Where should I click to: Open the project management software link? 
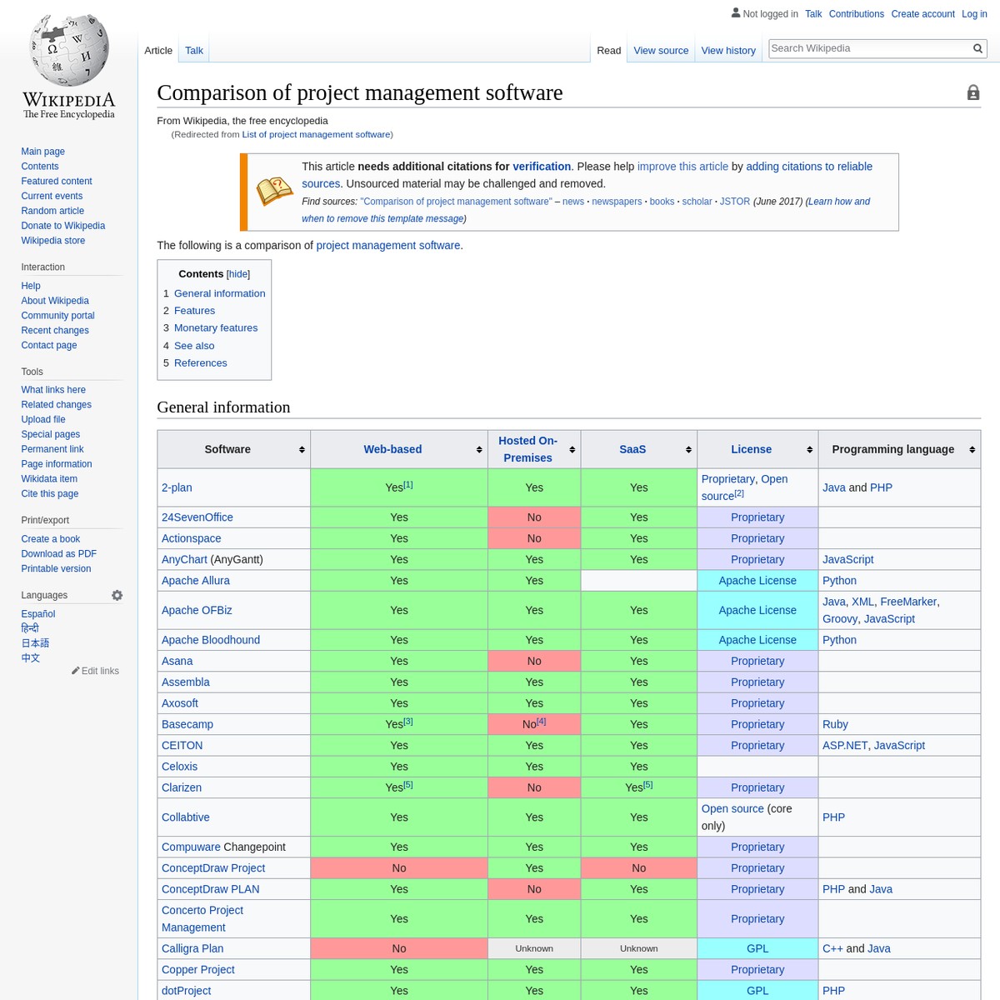[388, 246]
